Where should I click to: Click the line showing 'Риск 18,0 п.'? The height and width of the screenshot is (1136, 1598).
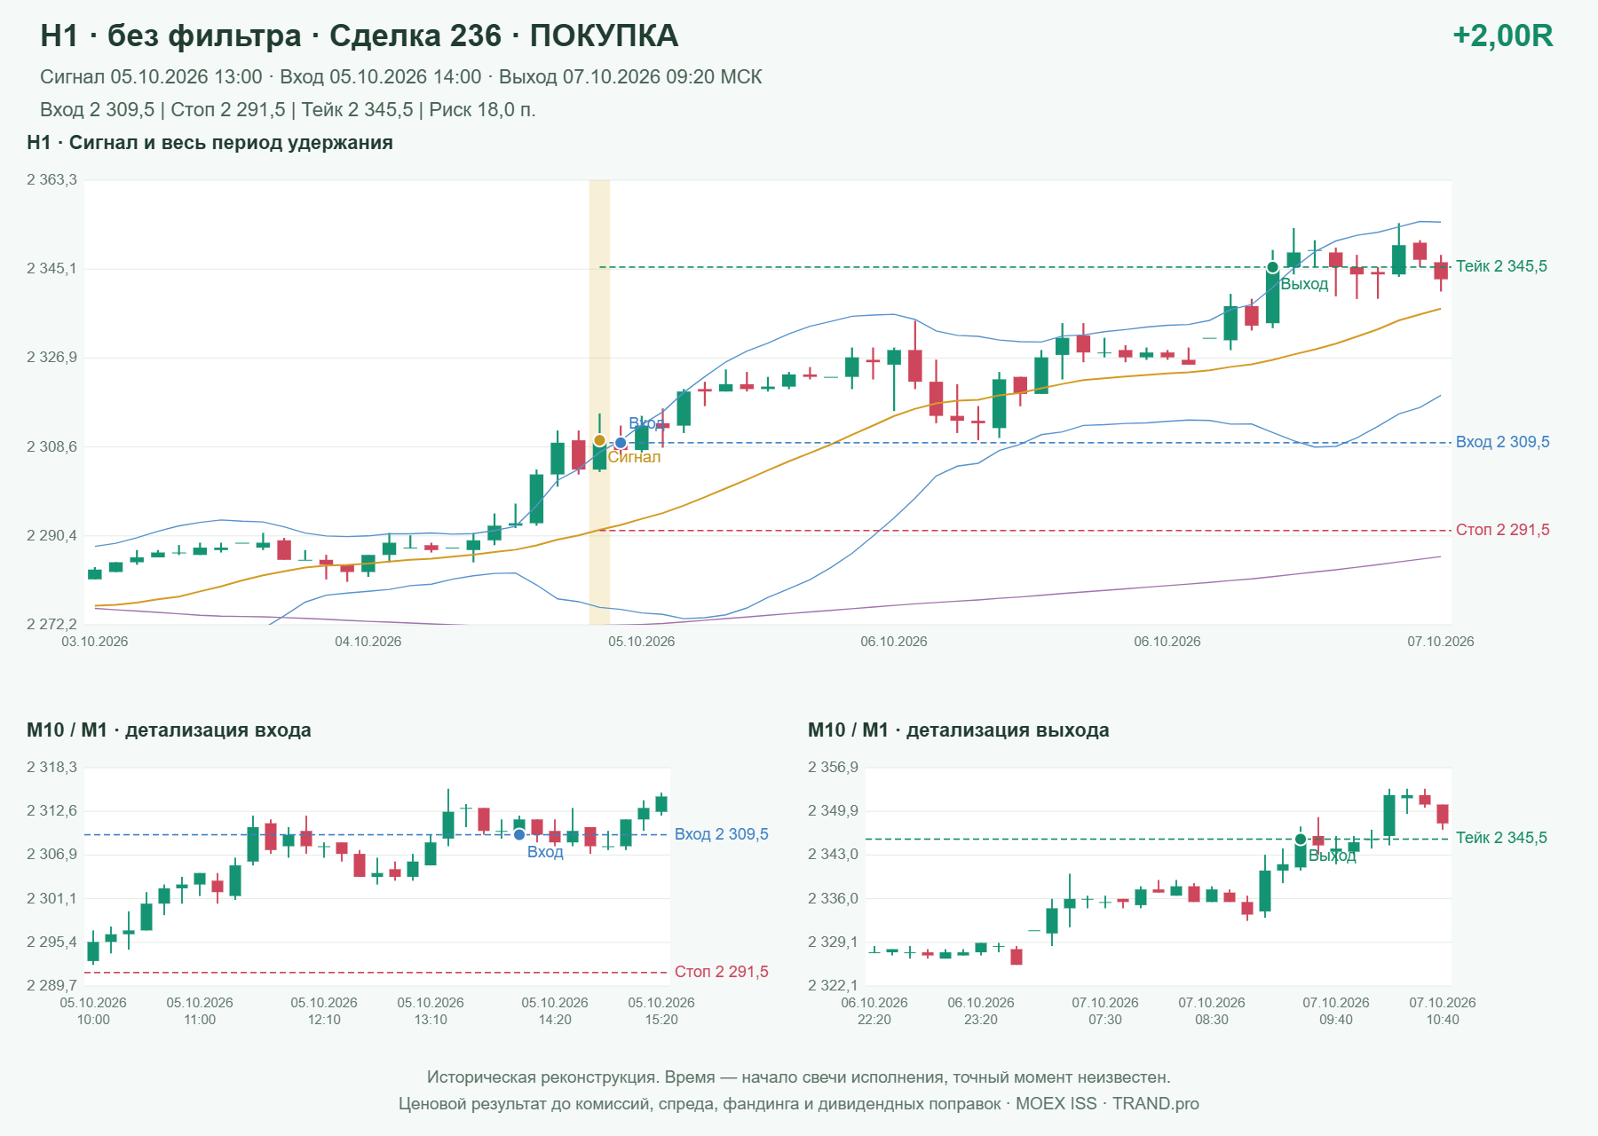coord(288,110)
